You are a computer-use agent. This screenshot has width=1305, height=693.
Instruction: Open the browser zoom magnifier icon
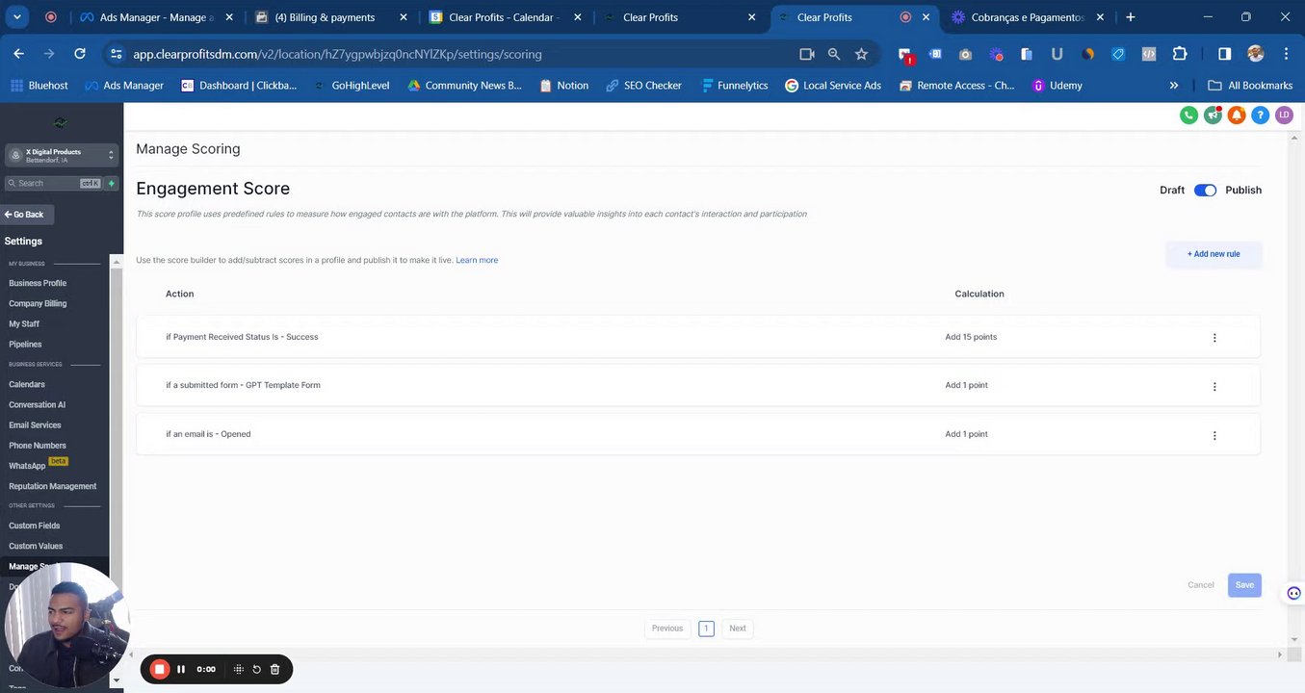pos(834,54)
